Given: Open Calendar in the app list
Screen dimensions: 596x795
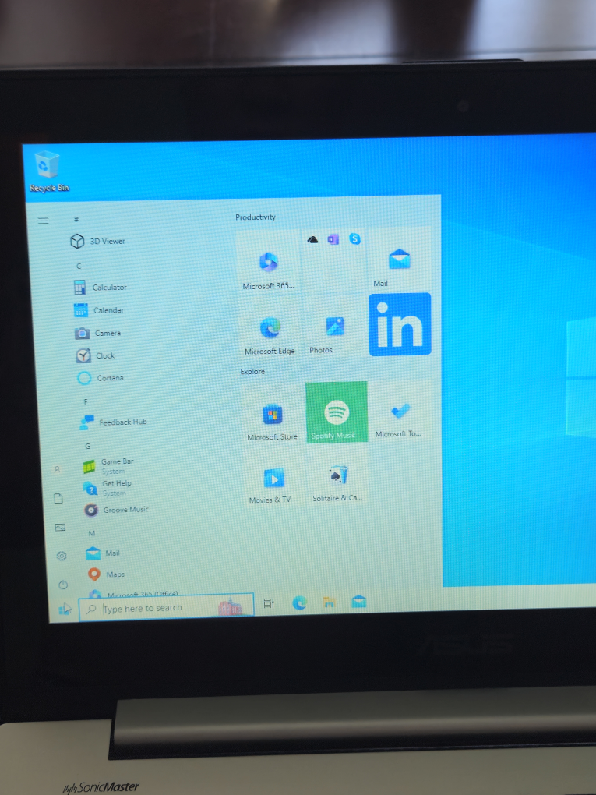Looking at the screenshot, I should click(99, 309).
